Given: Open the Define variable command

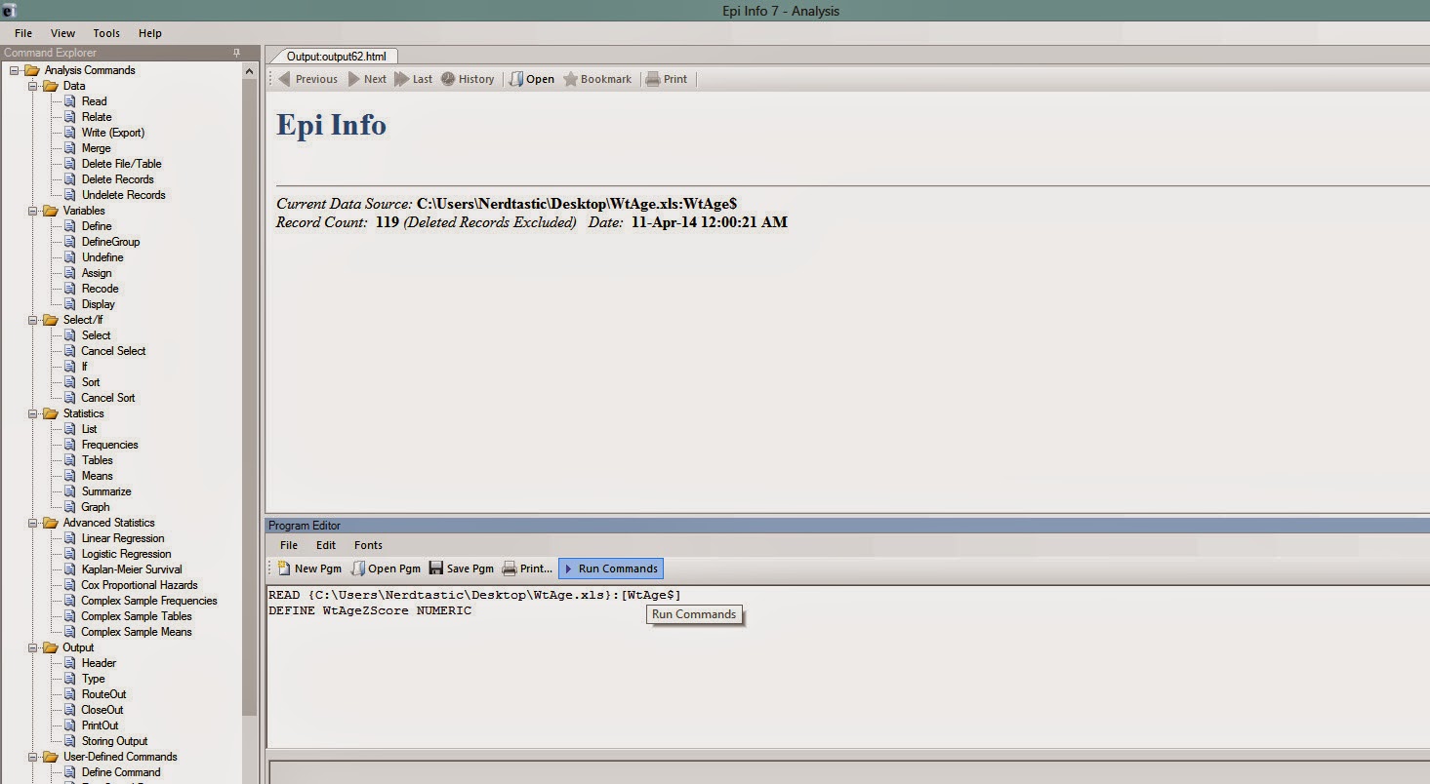Looking at the screenshot, I should click(97, 226).
